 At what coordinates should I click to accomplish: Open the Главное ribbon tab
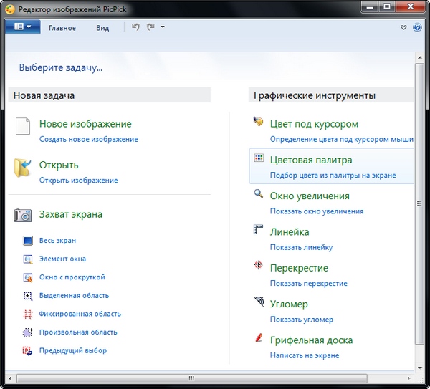tap(62, 28)
